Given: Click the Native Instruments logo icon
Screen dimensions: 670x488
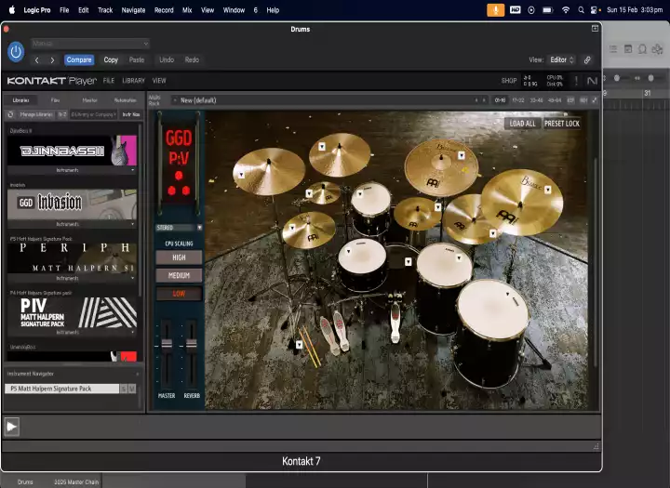Looking at the screenshot, I should [592, 81].
